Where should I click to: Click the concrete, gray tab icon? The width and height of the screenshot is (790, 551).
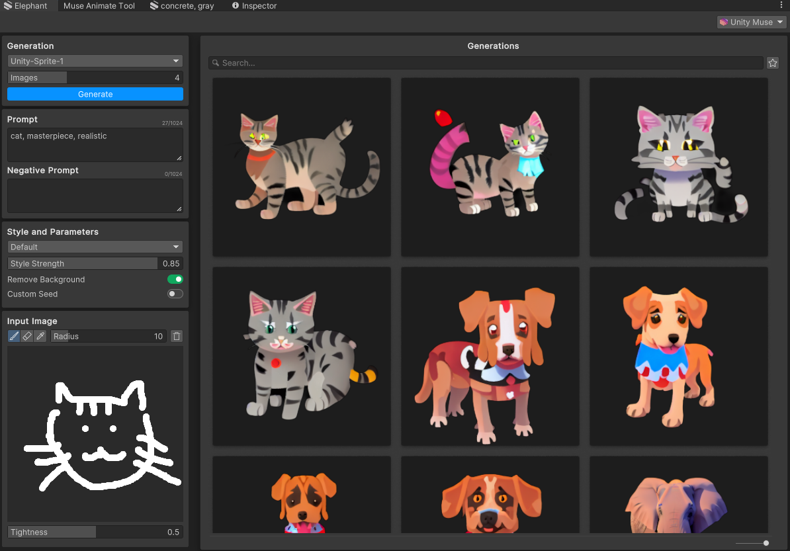pyautogui.click(x=154, y=5)
